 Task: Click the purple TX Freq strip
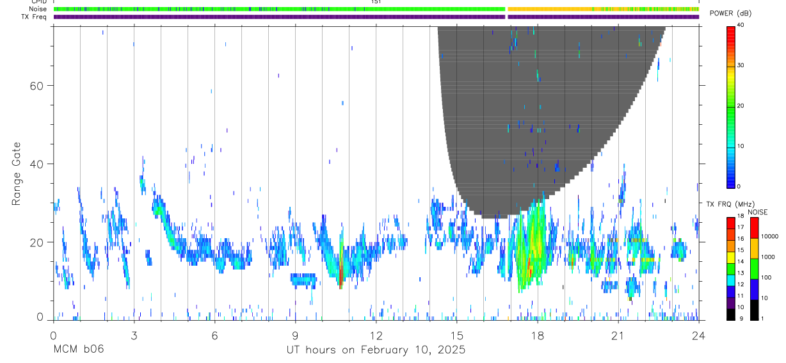click(x=376, y=17)
